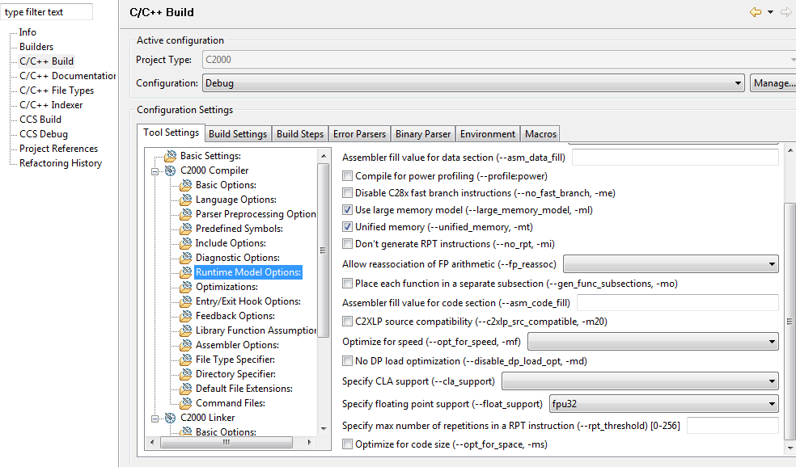This screenshot has height=467, width=796.
Task: Click the Optimizations icon
Action: (x=186, y=287)
